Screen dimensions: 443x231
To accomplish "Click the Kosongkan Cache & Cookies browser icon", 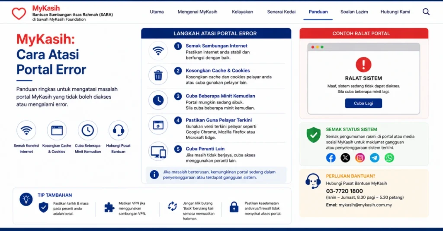I will [57, 130].
